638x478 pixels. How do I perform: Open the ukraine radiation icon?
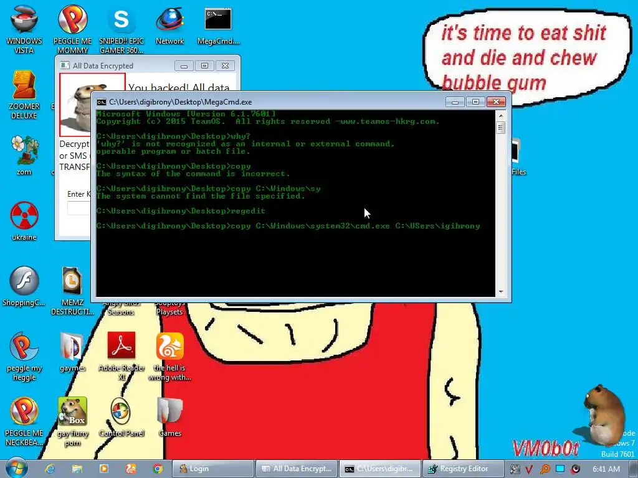[24, 220]
